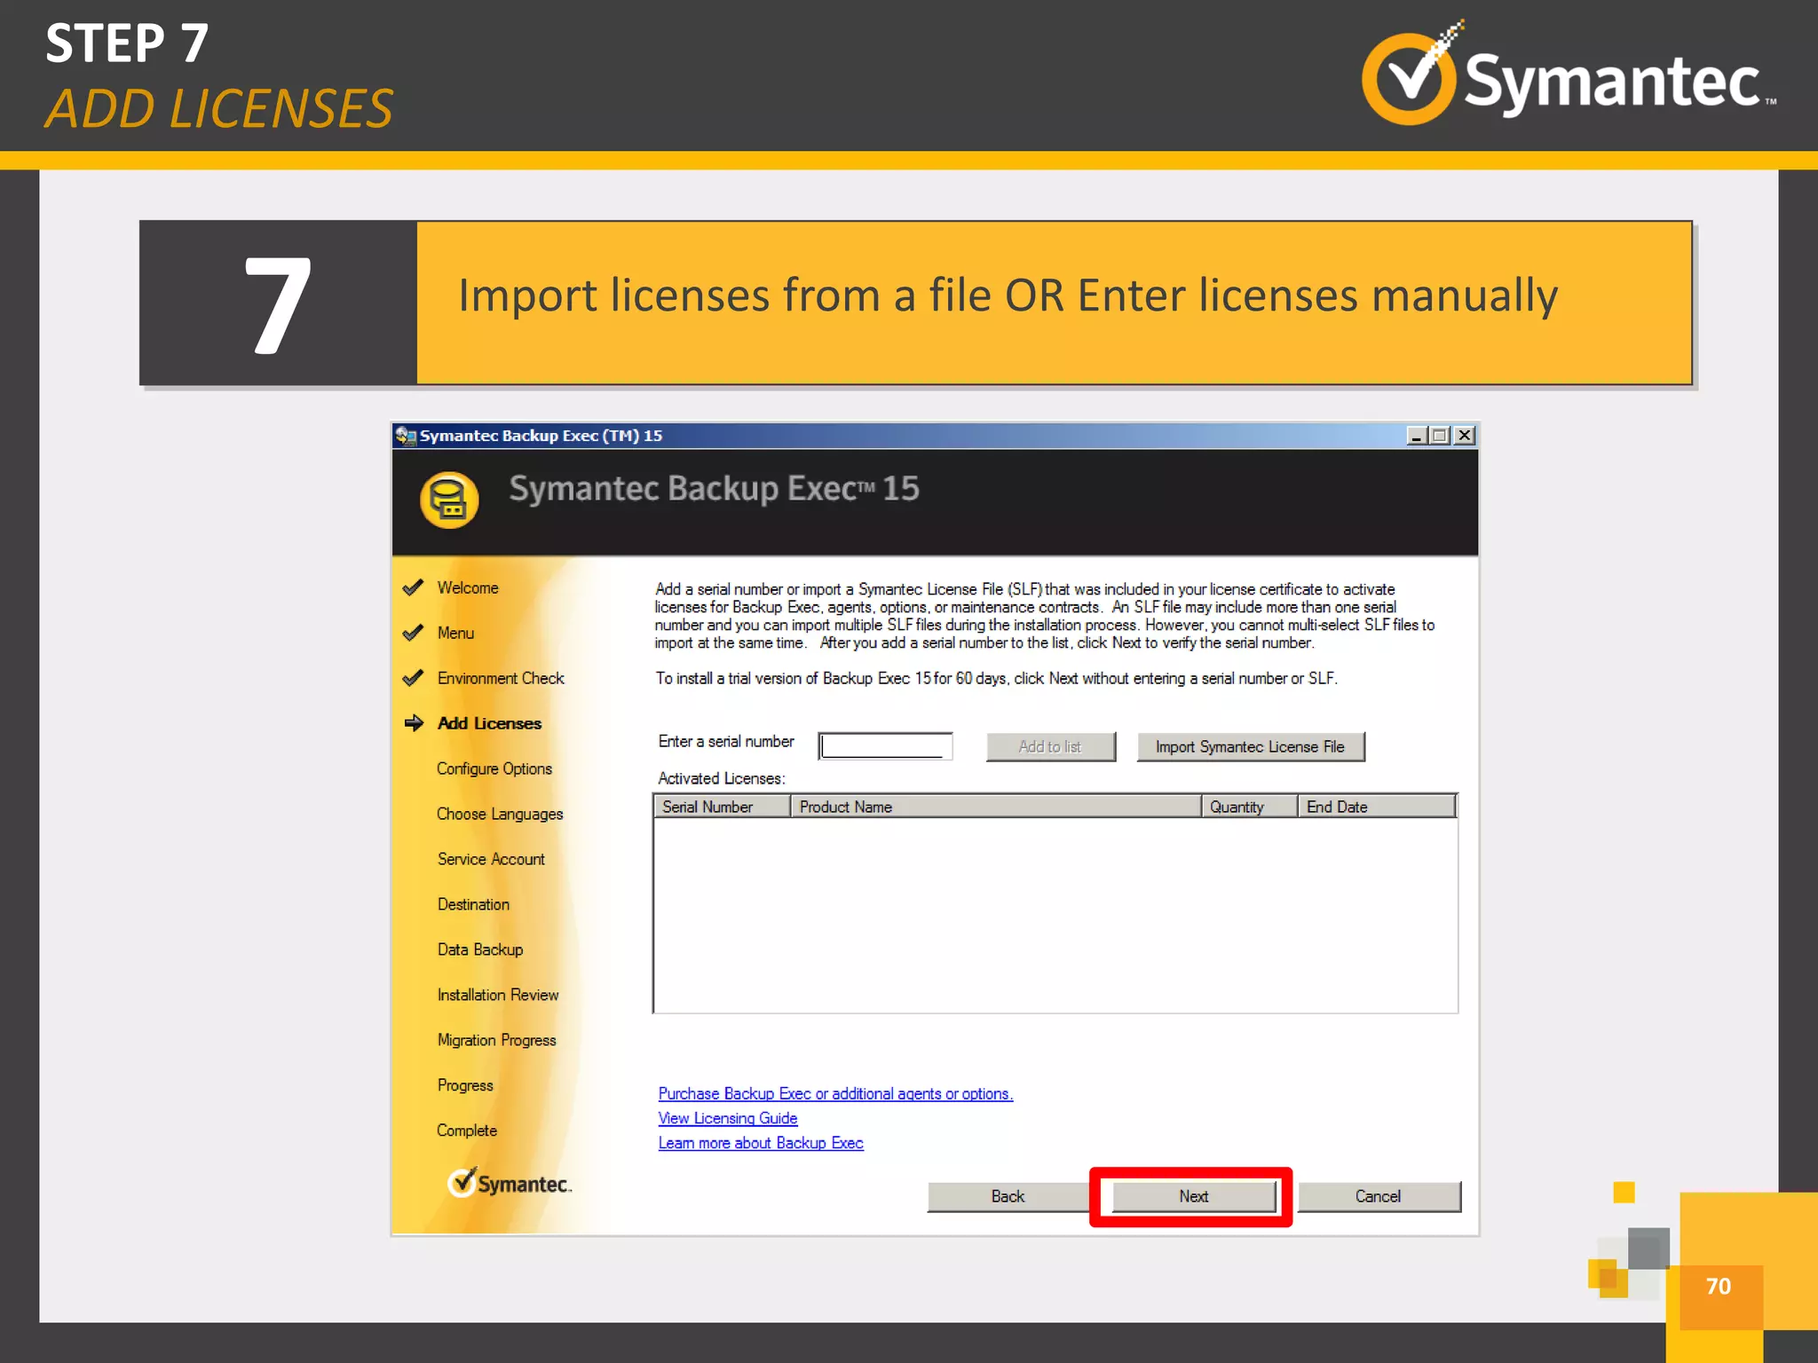Select Add Licenses step in sidebar
The image size is (1818, 1363).
tap(489, 723)
